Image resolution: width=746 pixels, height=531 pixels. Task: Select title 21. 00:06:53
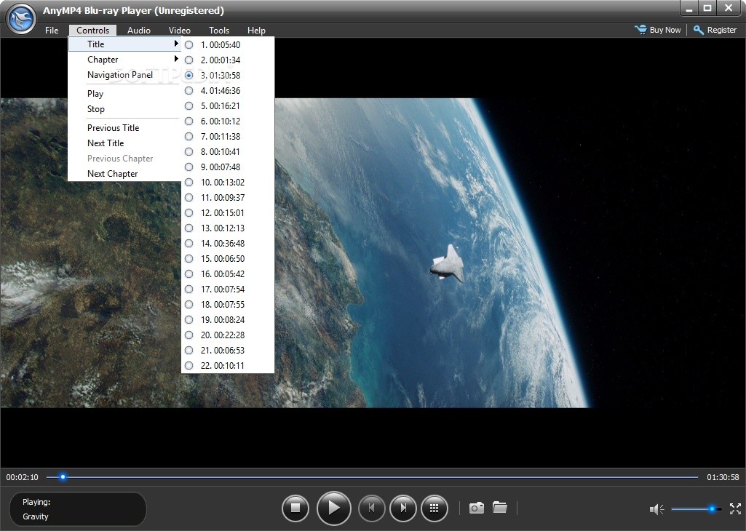(x=227, y=351)
